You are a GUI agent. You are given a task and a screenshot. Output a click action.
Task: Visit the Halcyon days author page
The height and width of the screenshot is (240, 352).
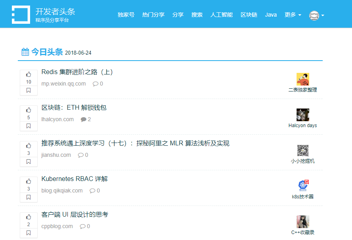point(303,126)
